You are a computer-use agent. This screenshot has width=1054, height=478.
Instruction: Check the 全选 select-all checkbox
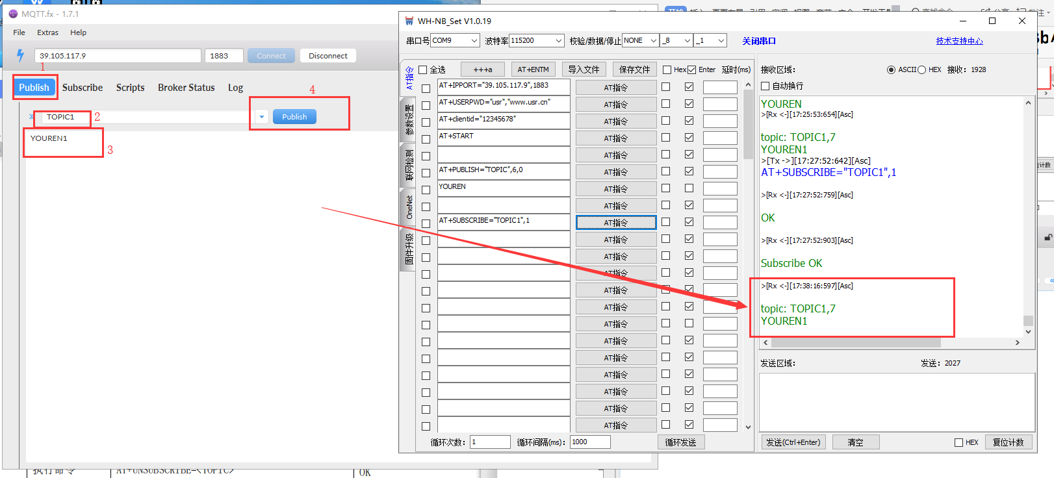tap(423, 69)
